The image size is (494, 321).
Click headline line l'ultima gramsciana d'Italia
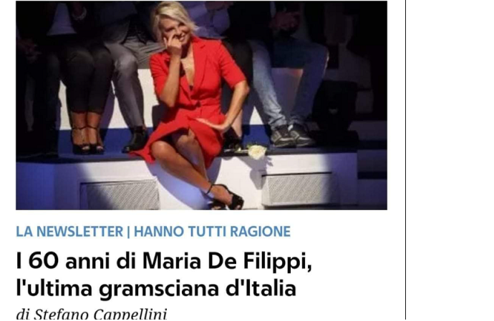click(156, 289)
